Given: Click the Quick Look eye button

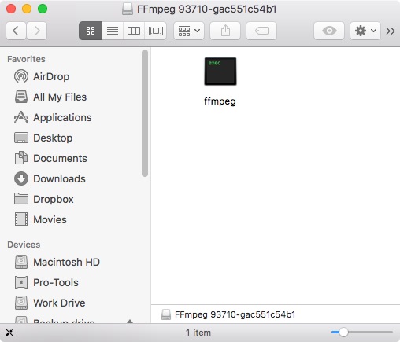Looking at the screenshot, I should [329, 31].
